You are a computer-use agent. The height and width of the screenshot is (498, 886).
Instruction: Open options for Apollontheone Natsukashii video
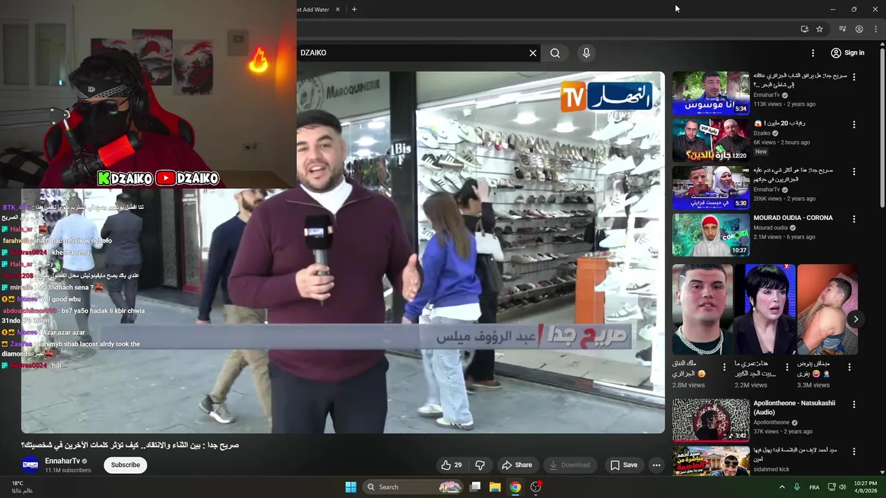pos(853,404)
